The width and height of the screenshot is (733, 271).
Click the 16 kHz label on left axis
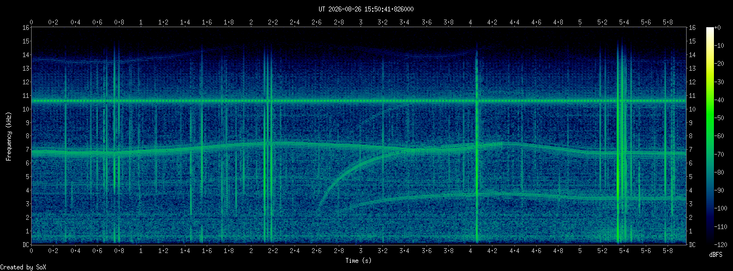click(25, 27)
